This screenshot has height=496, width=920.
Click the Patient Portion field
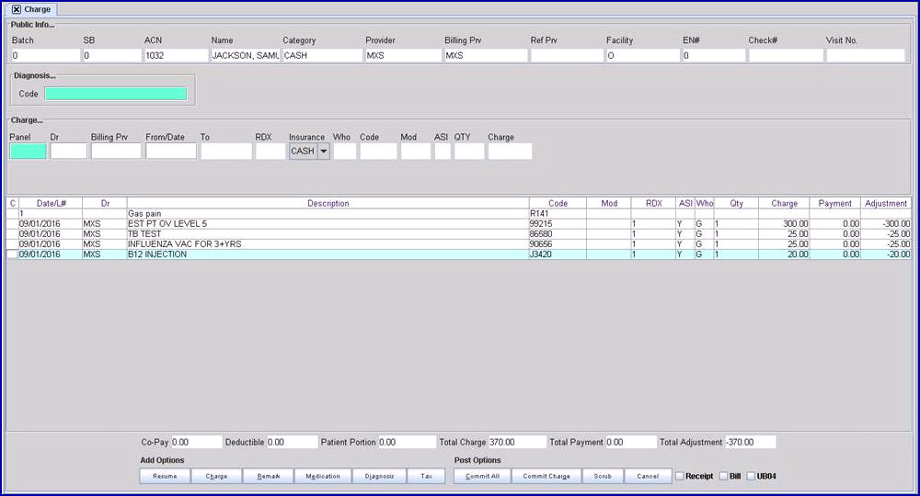(407, 442)
